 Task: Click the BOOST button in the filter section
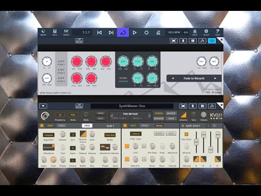pyautogui.click(x=159, y=133)
